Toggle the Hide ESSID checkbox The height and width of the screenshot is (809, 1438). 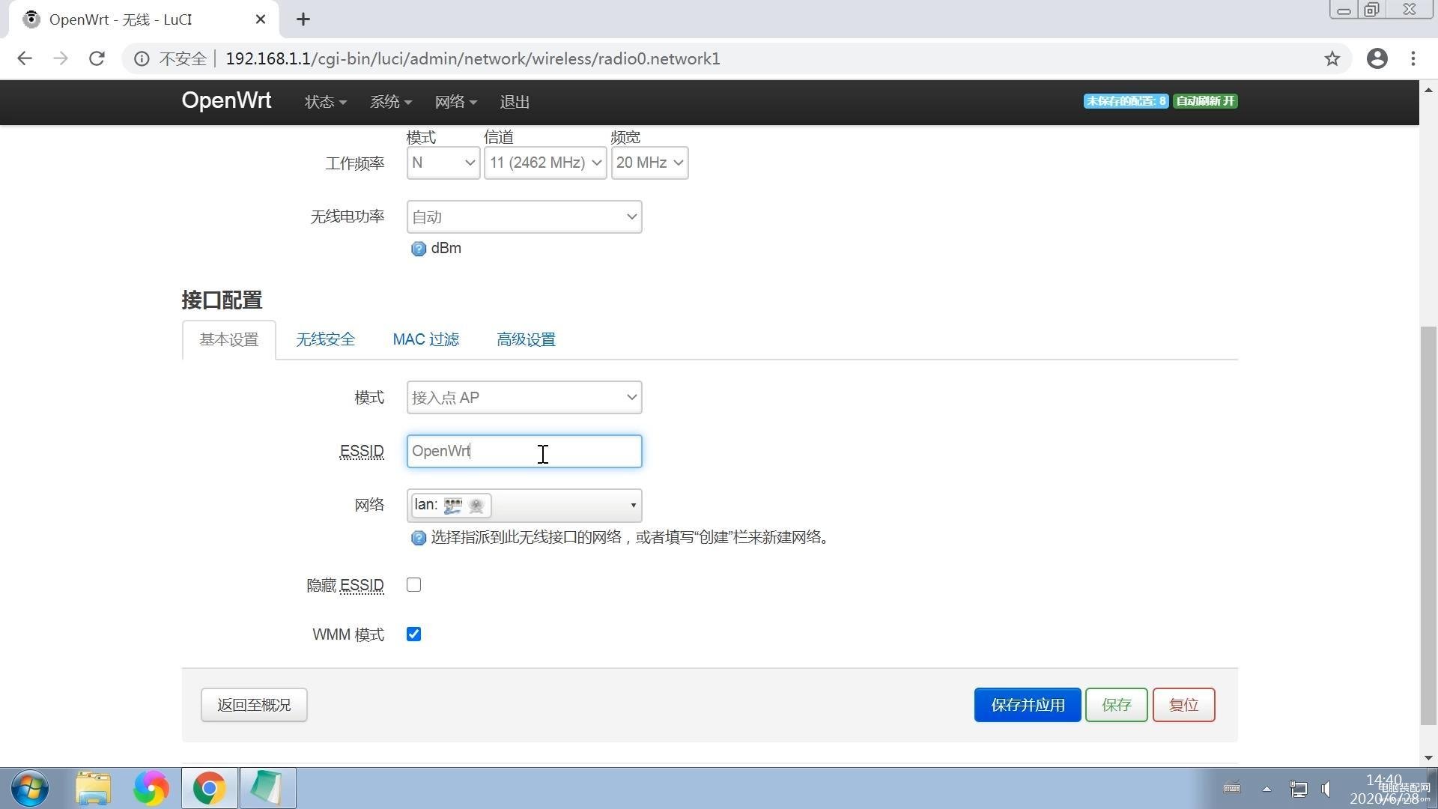click(413, 585)
